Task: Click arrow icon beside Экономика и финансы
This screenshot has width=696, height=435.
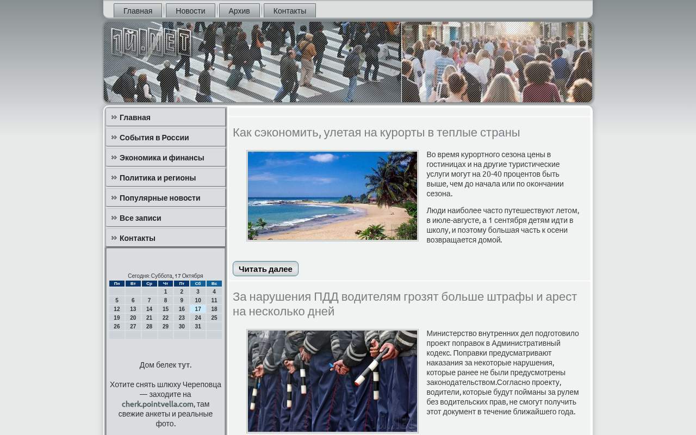Action: pos(114,158)
